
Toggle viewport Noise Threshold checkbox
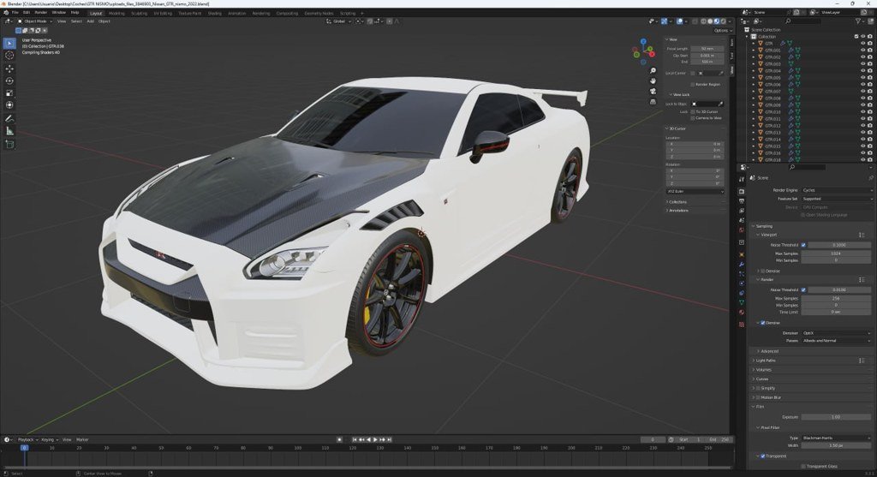pos(803,245)
